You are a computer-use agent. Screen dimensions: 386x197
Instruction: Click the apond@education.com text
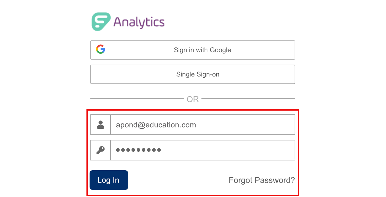156,125
